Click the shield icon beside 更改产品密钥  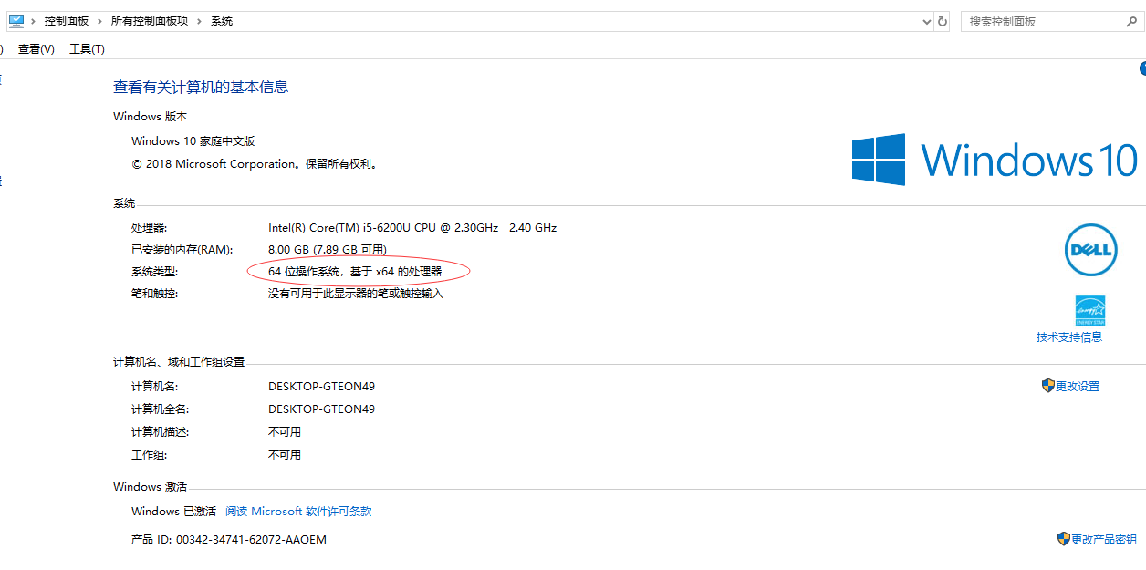[1063, 539]
